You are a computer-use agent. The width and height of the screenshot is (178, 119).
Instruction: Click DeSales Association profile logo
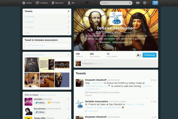coord(116,18)
